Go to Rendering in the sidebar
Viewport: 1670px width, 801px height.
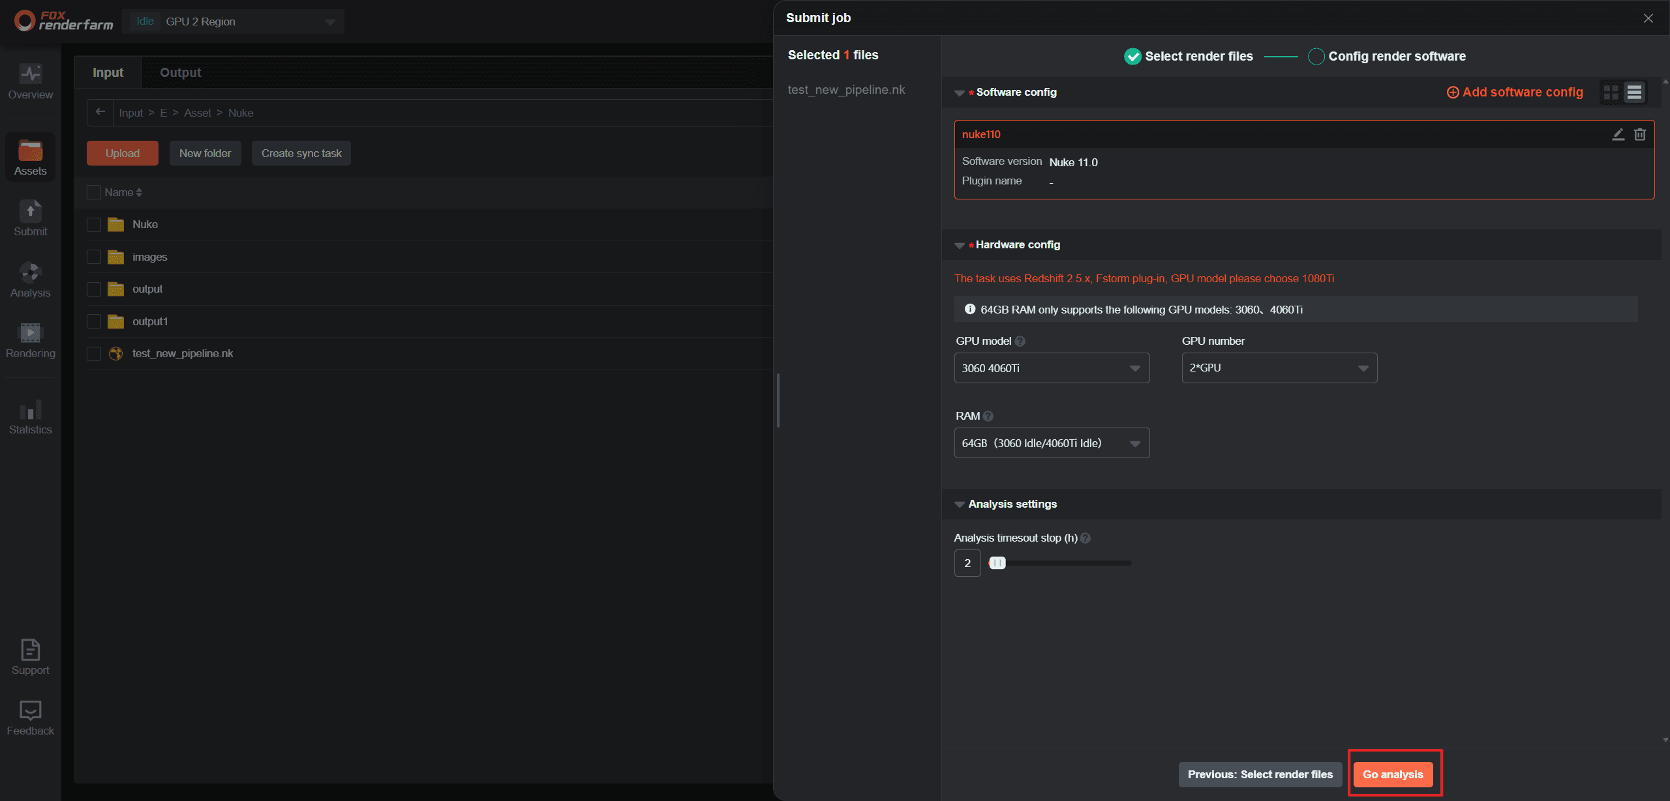(x=30, y=341)
